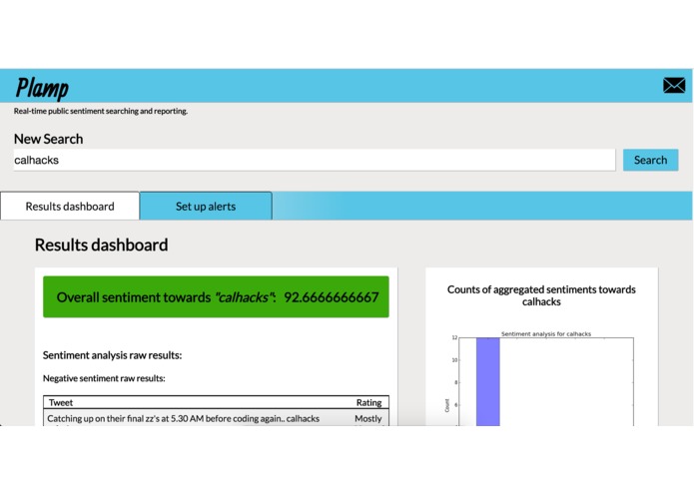694x493 pixels.
Task: Click the blue bar in sentiment chart
Action: [487, 381]
